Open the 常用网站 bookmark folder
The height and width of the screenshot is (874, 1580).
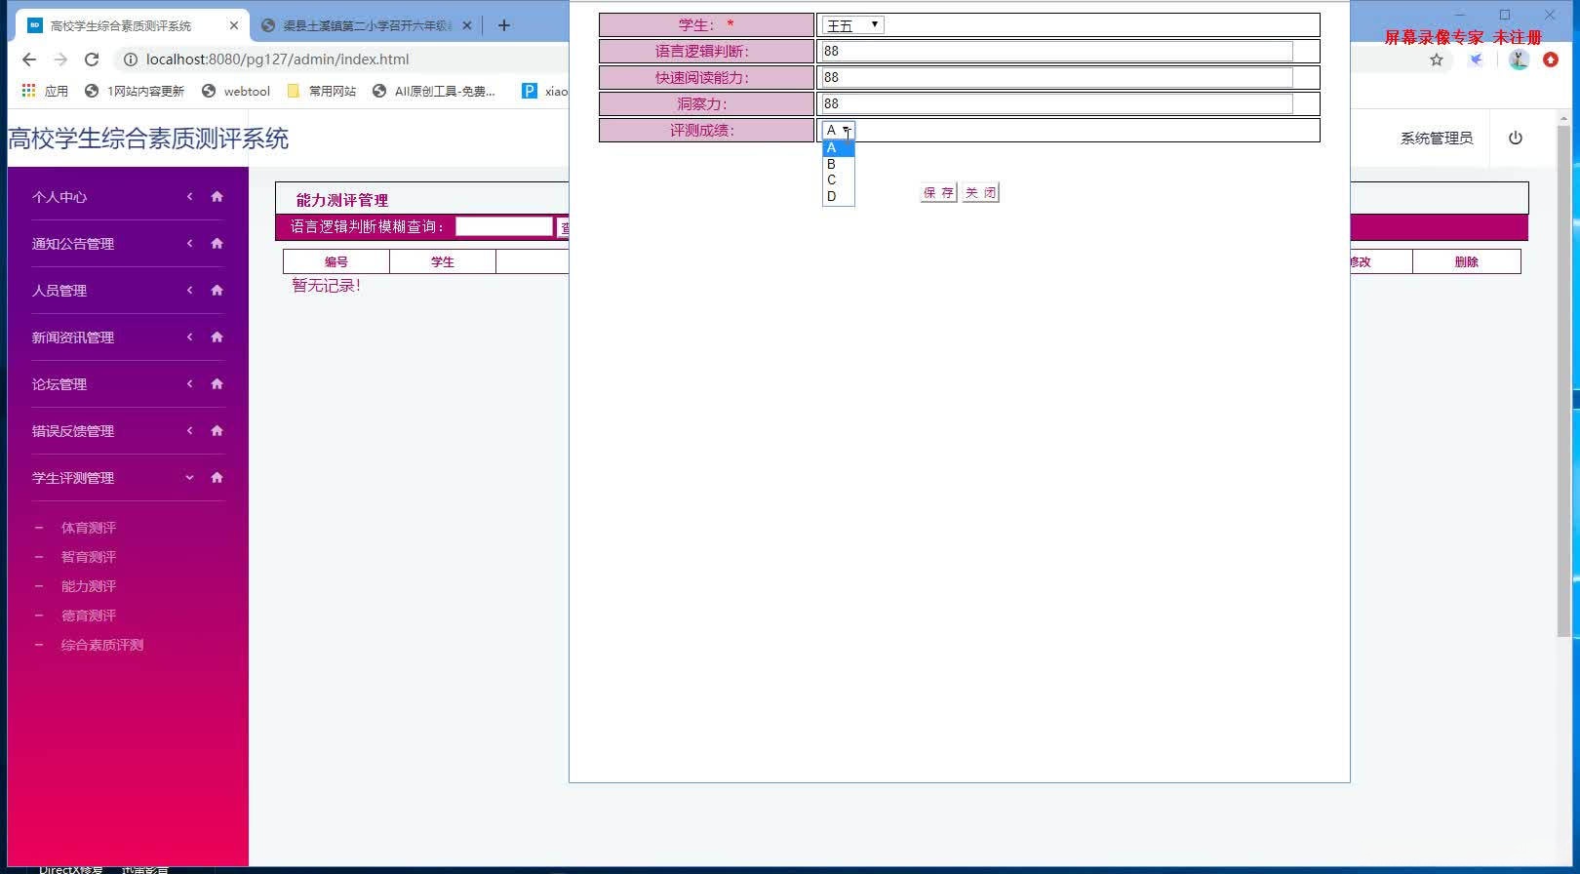pyautogui.click(x=322, y=91)
